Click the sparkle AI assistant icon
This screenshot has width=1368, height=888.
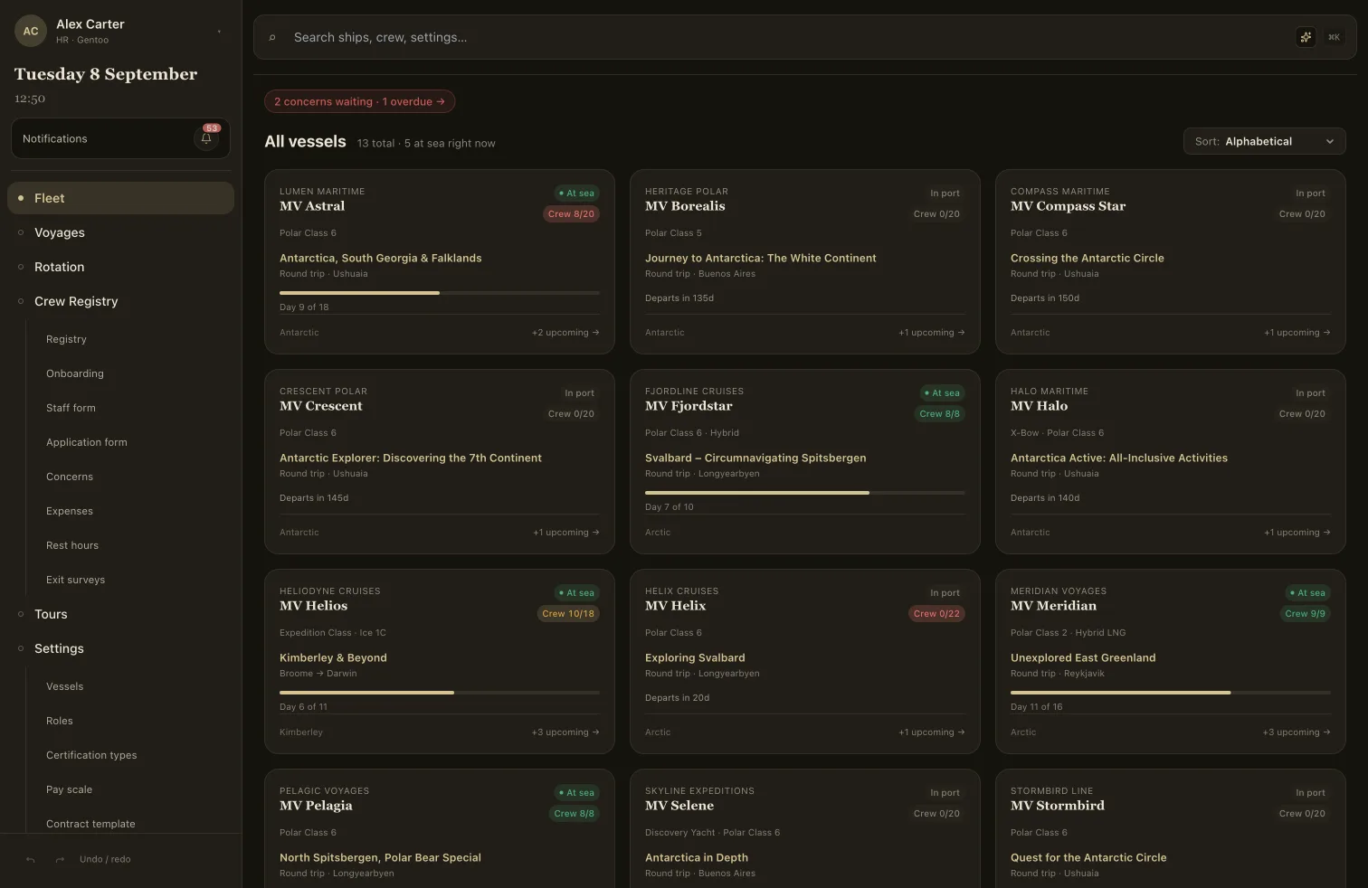click(1306, 37)
